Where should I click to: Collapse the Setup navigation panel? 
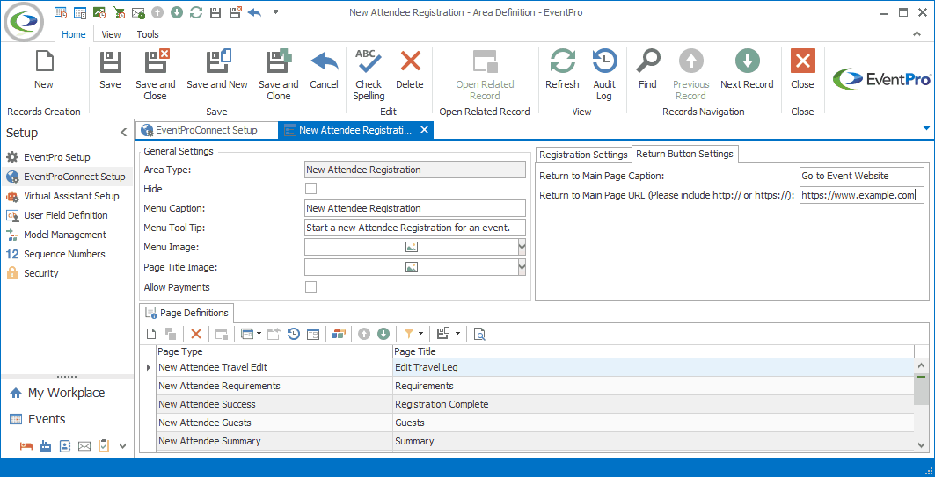pos(123,132)
